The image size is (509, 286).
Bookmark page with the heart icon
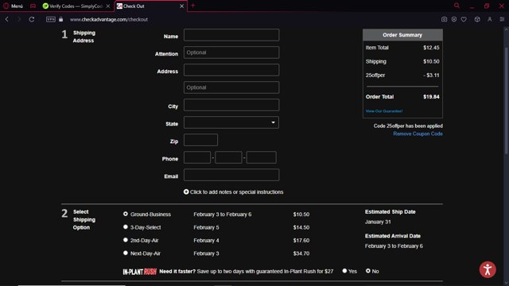464,19
